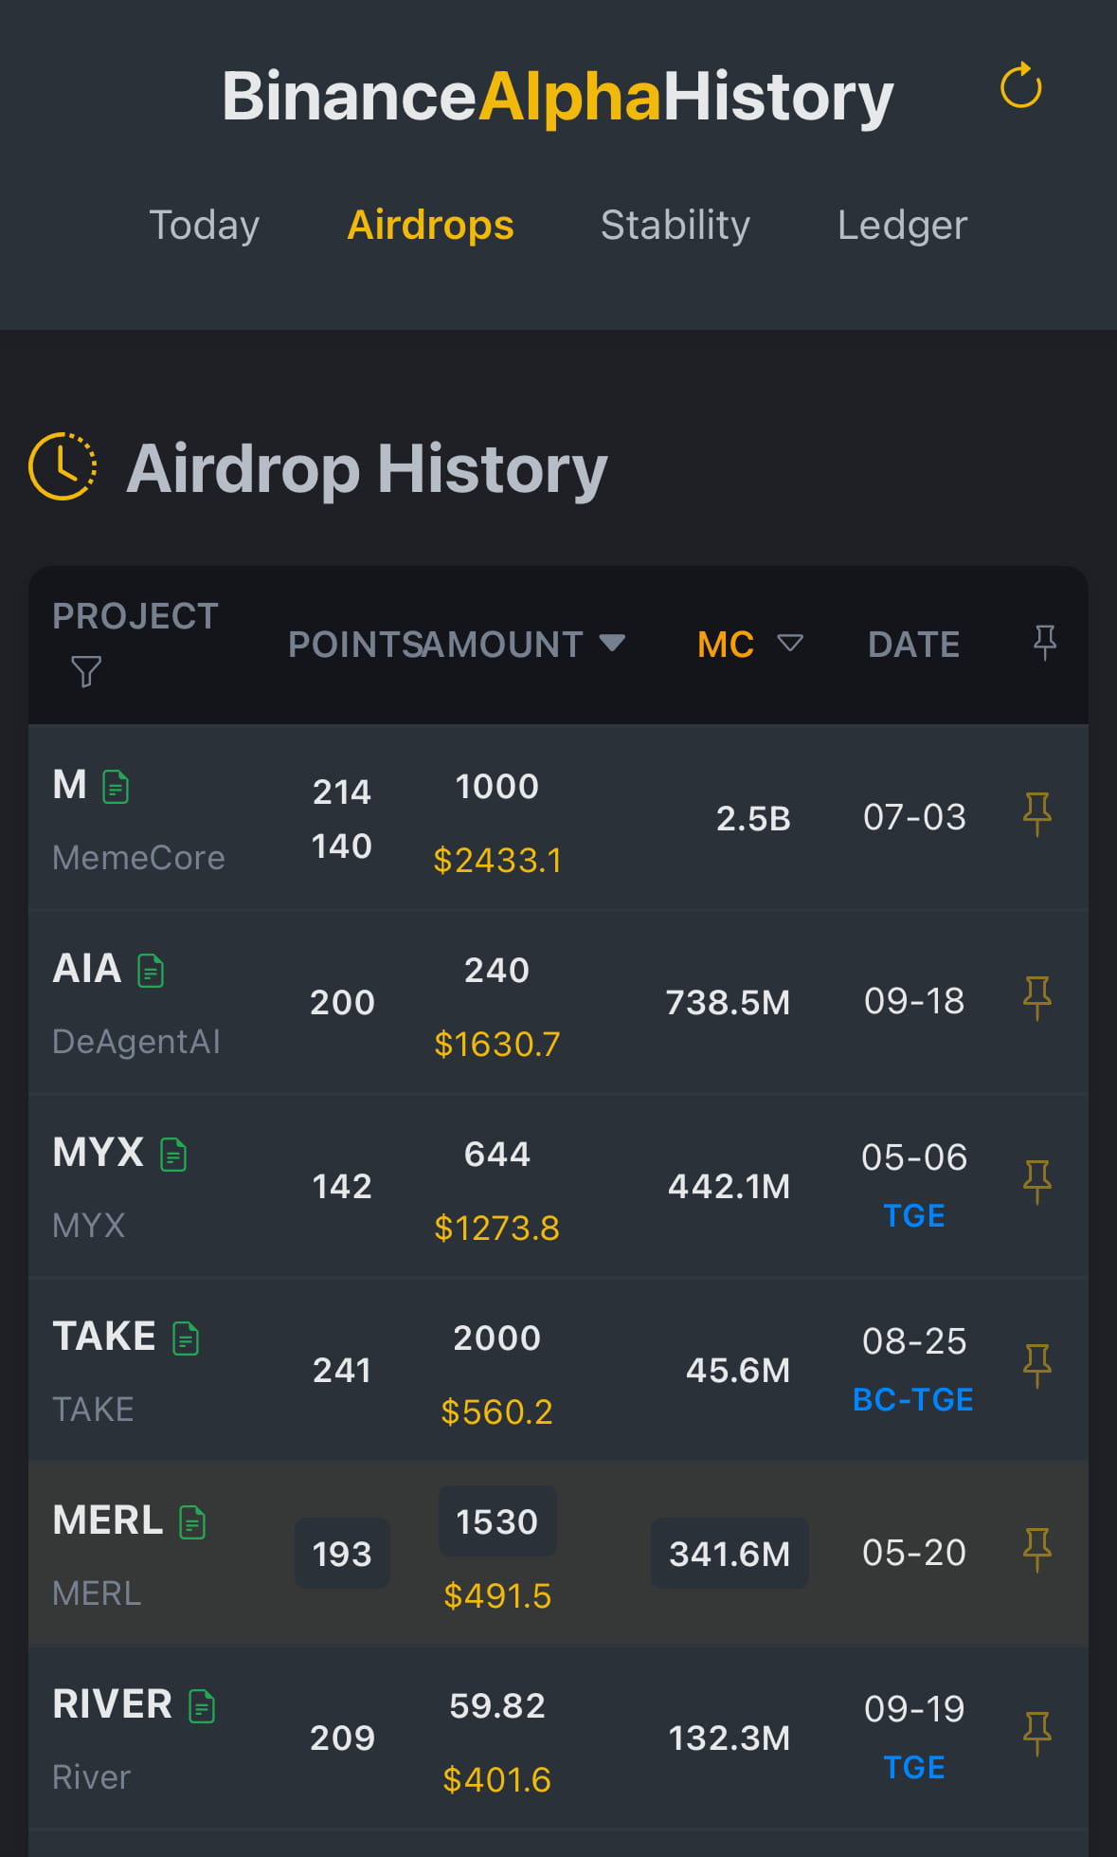Viewport: 1117px width, 1857px height.
Task: Open the project filter funnel icon
Action: (x=86, y=671)
